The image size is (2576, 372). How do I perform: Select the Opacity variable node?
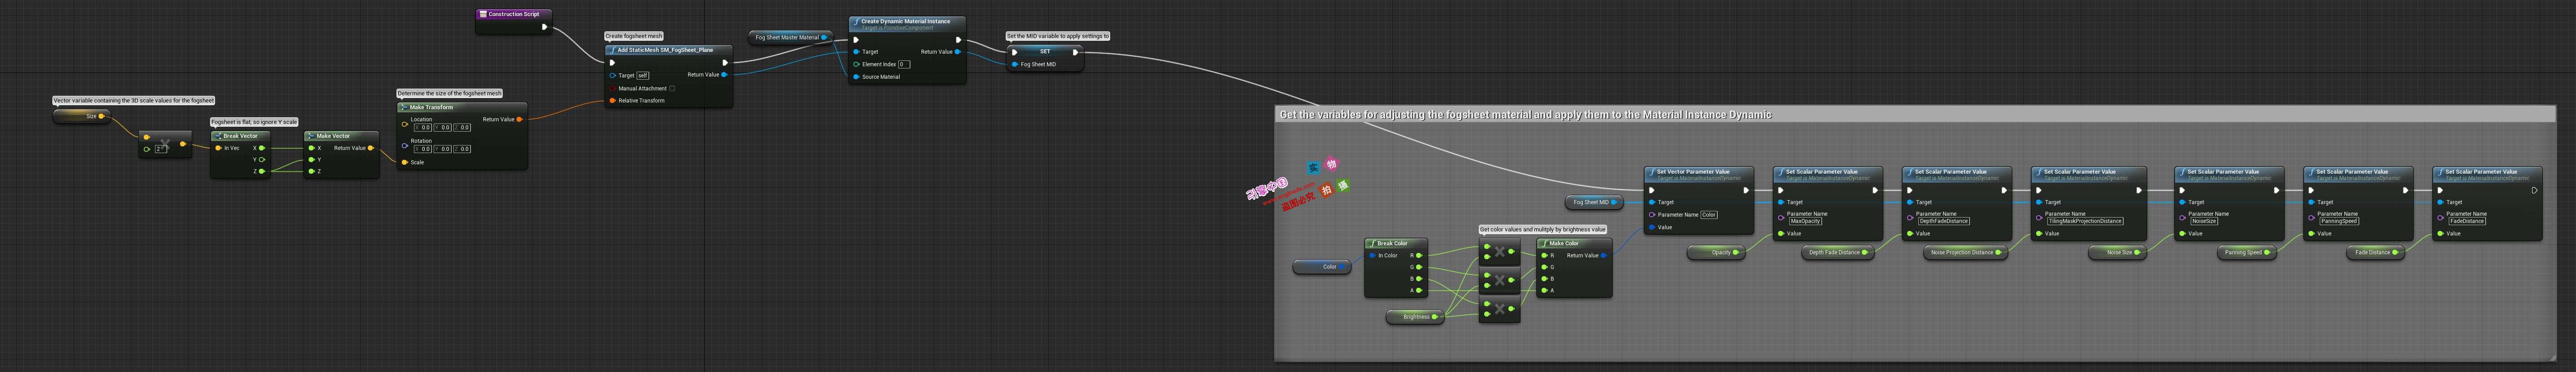1716,253
